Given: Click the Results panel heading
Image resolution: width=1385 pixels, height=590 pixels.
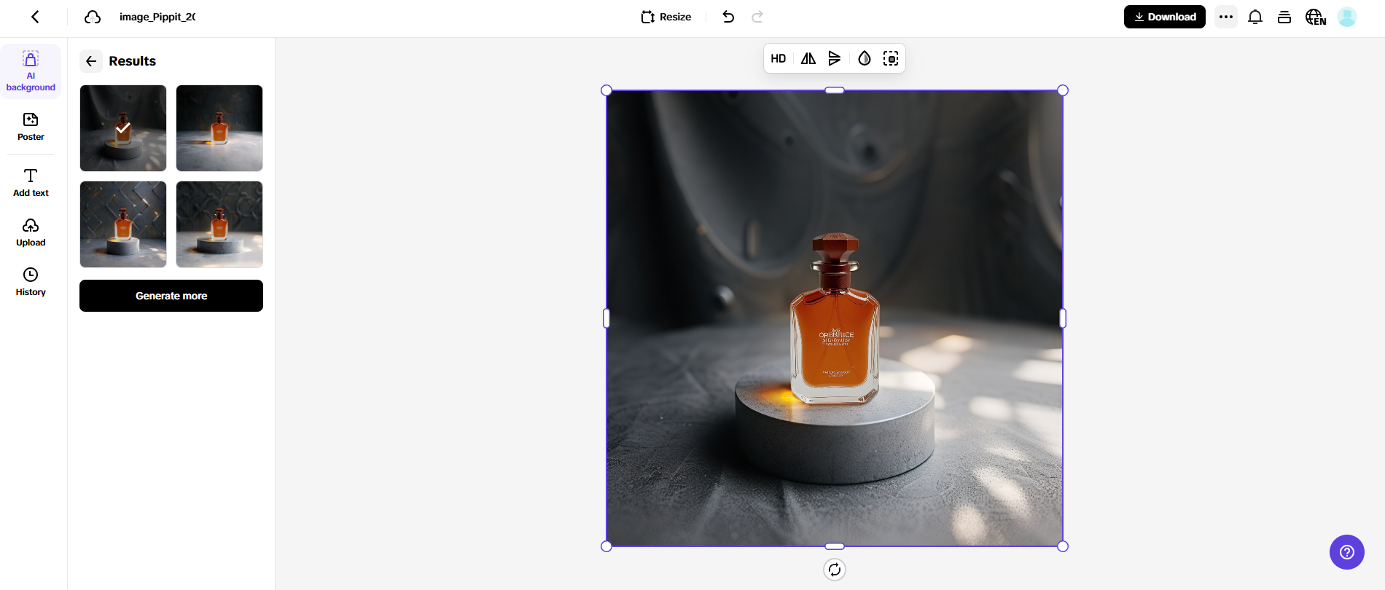Looking at the screenshot, I should tap(133, 61).
